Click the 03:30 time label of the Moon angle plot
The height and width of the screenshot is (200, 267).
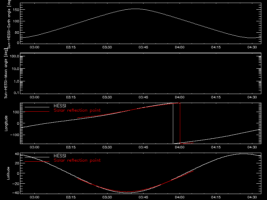pyautogui.click(x=107, y=97)
